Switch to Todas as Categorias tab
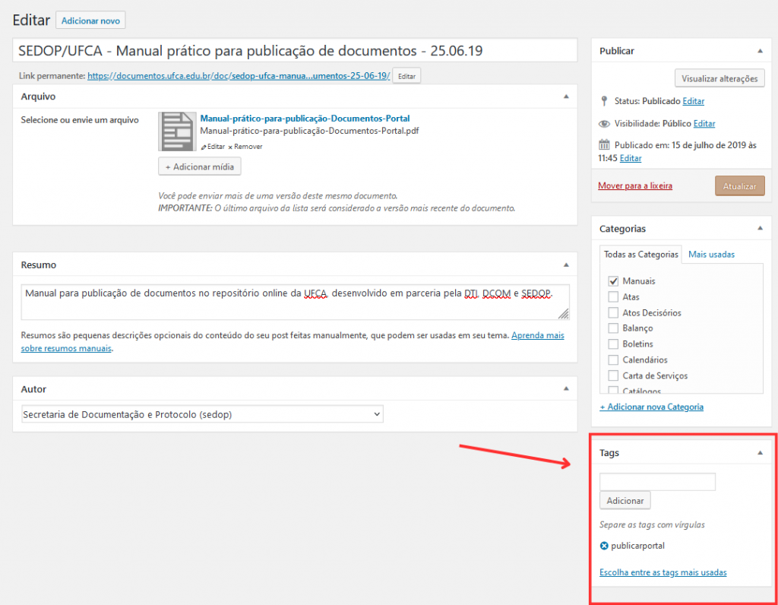 tap(640, 255)
